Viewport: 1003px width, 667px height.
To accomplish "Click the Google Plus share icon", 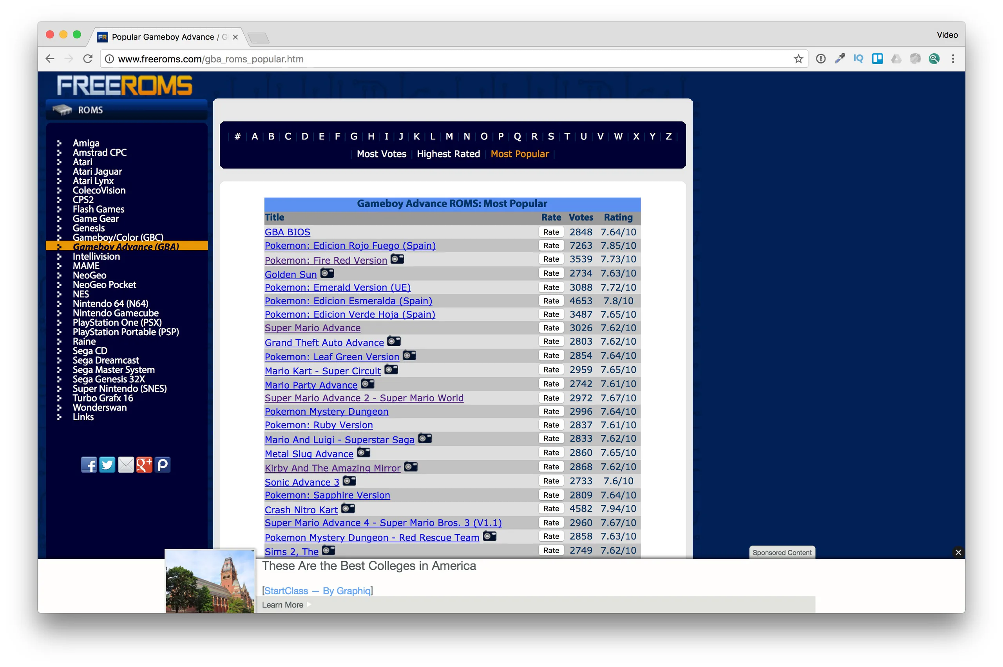I will pyautogui.click(x=144, y=465).
